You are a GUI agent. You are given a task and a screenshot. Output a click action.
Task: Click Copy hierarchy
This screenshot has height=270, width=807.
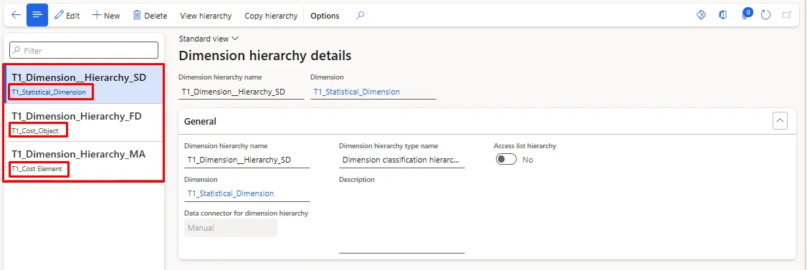point(271,16)
